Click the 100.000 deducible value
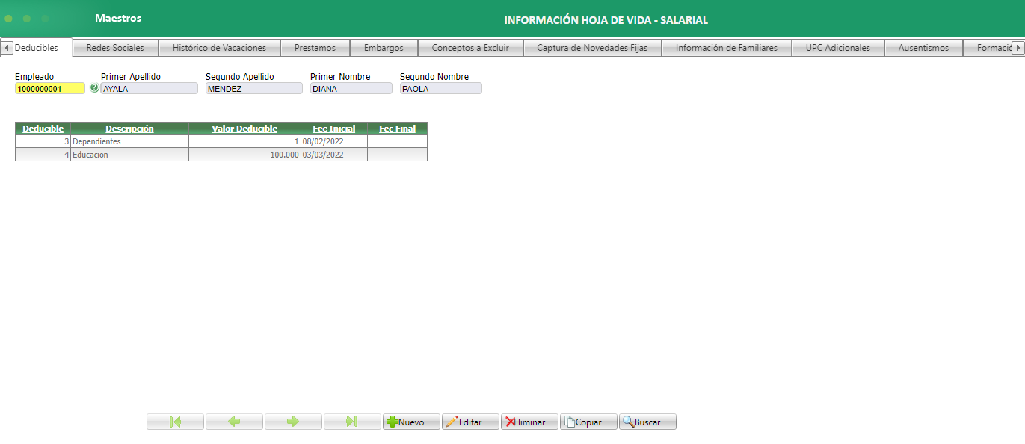1025x444 pixels. [284, 155]
